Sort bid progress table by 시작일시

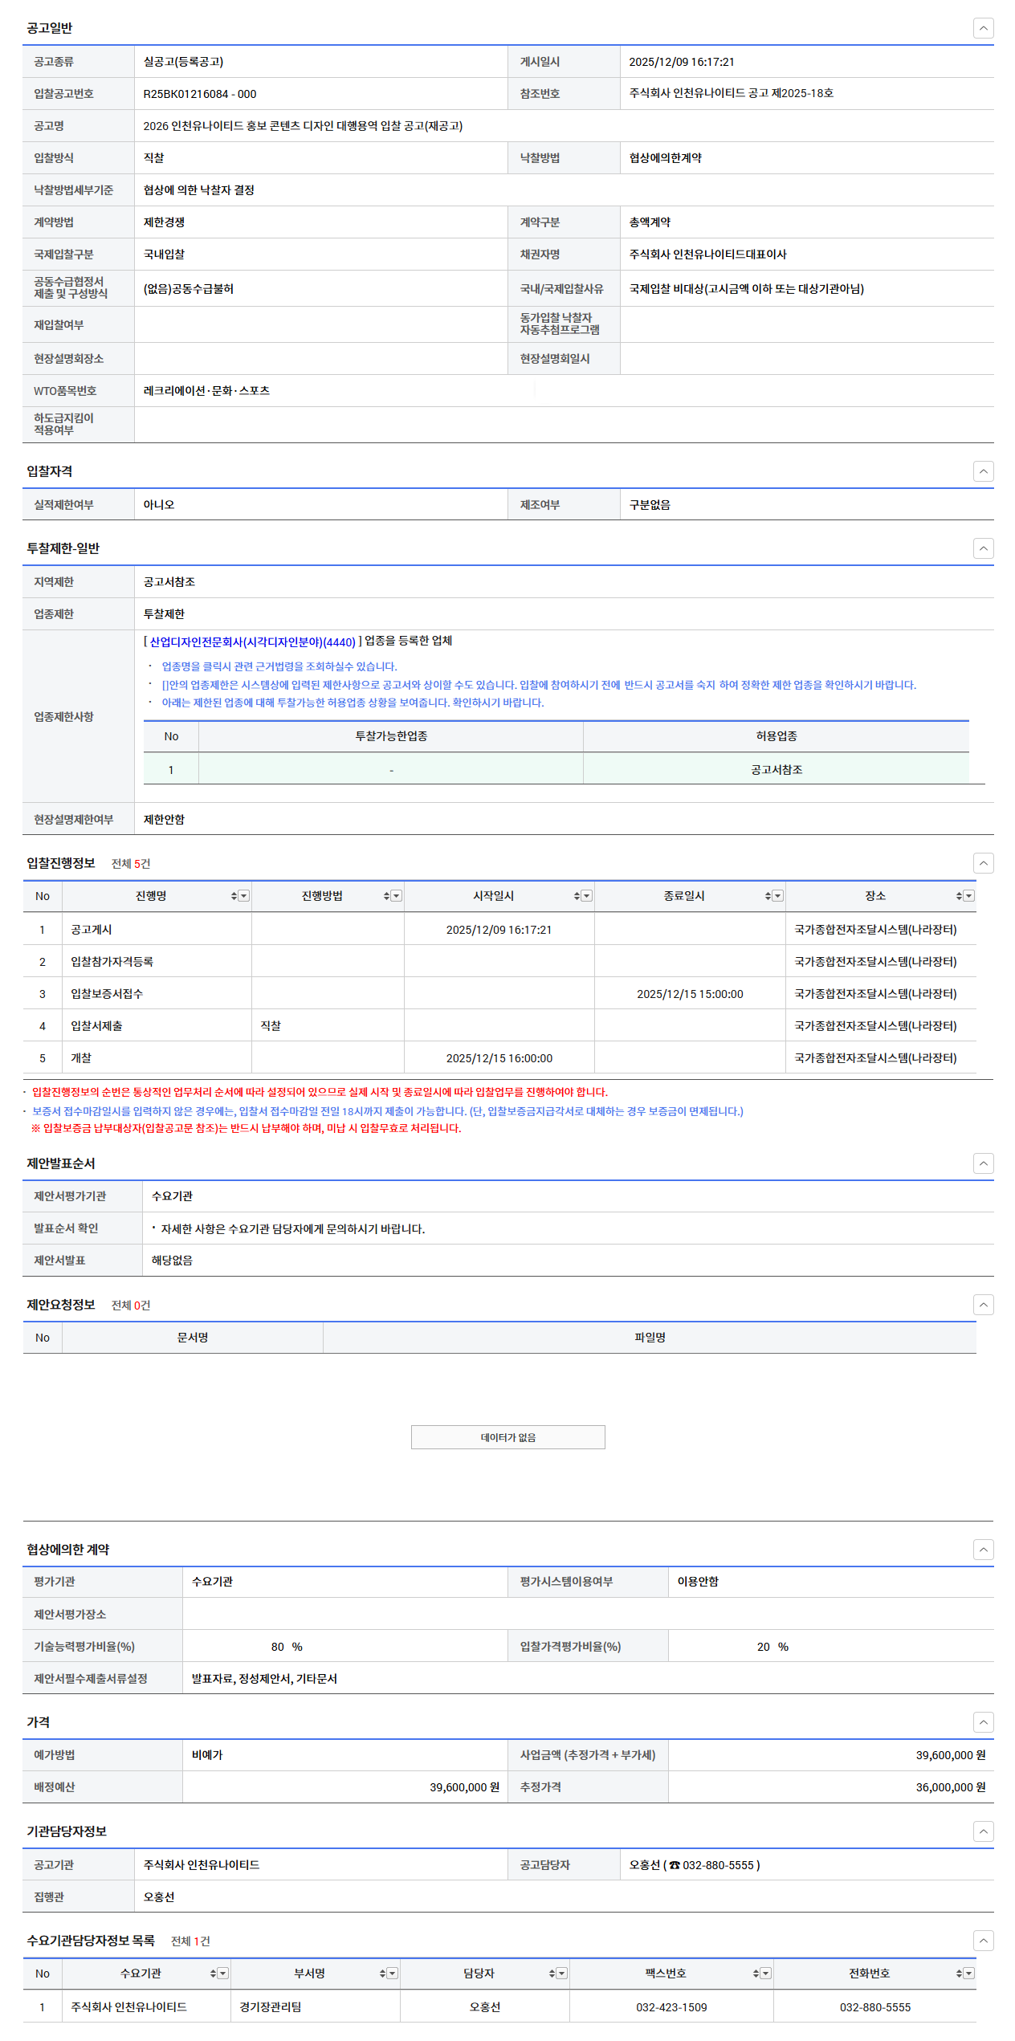(577, 896)
